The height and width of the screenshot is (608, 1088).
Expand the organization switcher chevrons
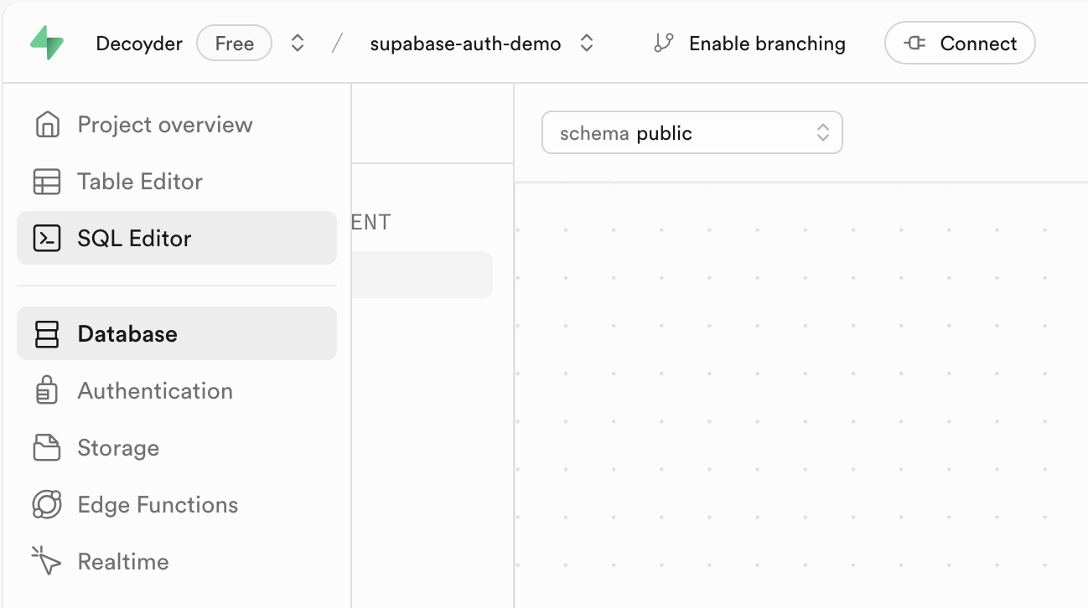tap(298, 44)
